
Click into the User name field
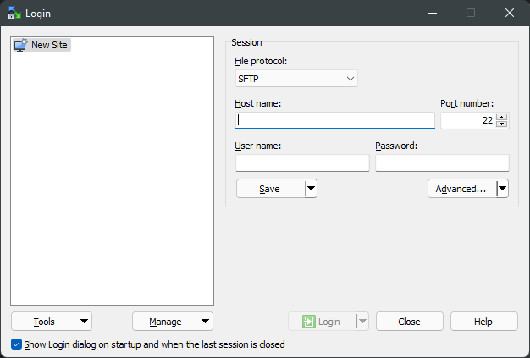pos(302,162)
